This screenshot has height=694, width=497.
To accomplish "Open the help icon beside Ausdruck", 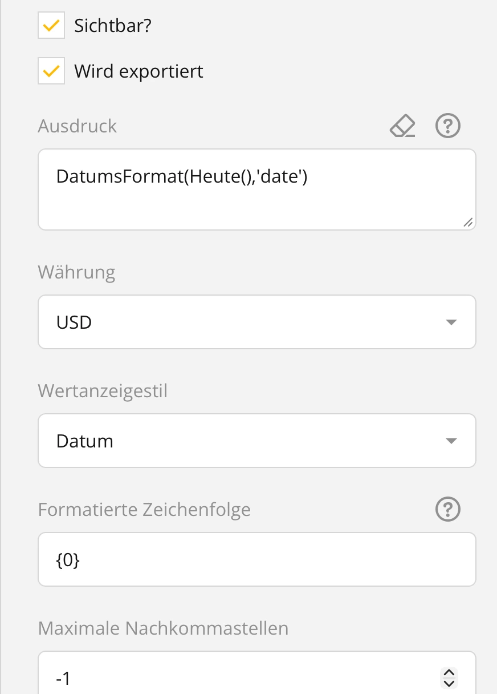I will click(x=447, y=126).
